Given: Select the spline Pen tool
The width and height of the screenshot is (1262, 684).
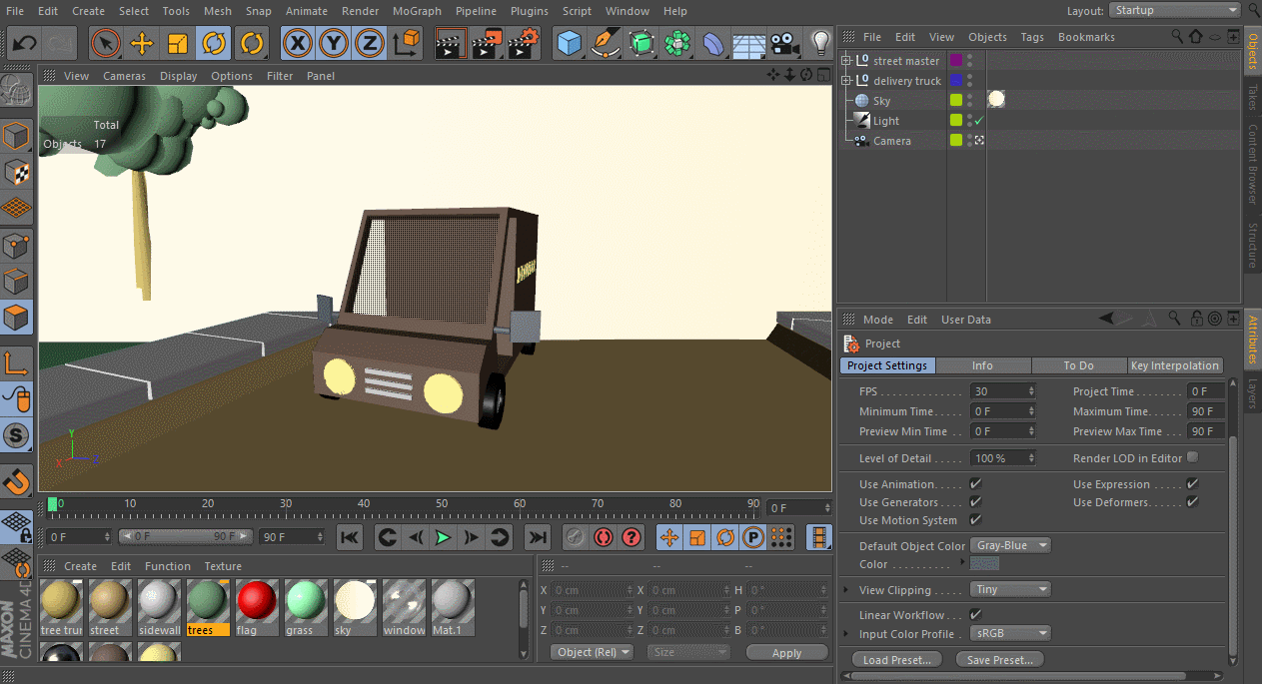Looking at the screenshot, I should (606, 44).
